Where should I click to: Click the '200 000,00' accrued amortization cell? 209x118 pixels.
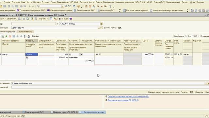click(x=81, y=61)
